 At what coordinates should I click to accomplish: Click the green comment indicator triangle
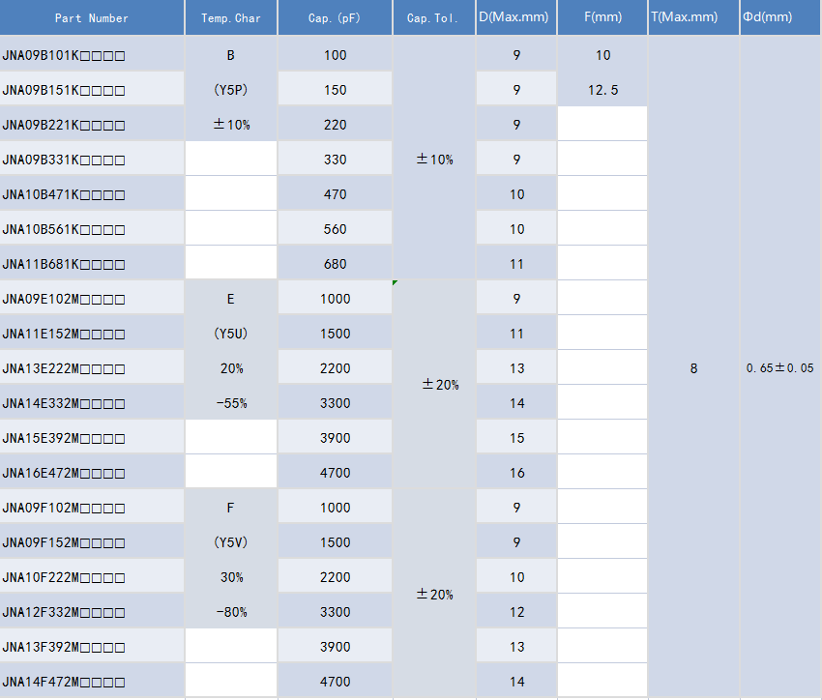(395, 282)
